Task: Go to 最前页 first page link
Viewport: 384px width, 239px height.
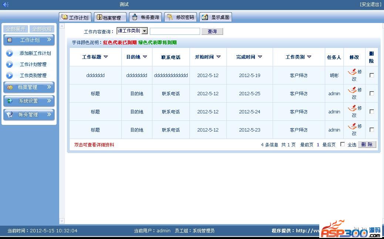Action: (307, 145)
